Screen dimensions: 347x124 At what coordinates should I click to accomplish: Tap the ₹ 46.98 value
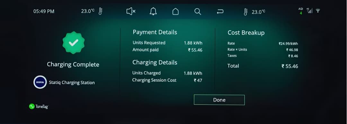(292, 50)
